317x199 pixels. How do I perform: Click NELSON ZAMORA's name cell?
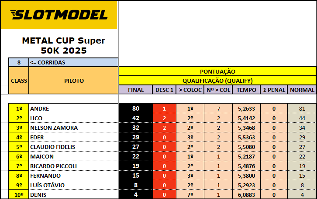[73, 128]
